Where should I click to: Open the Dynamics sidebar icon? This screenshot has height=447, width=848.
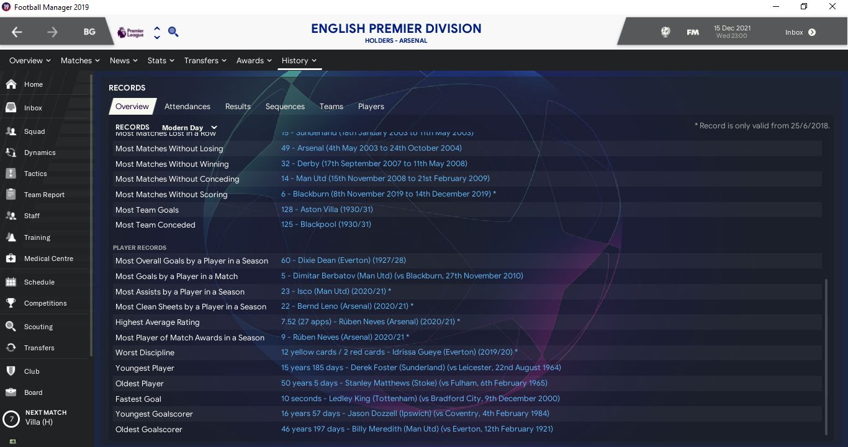(11, 153)
